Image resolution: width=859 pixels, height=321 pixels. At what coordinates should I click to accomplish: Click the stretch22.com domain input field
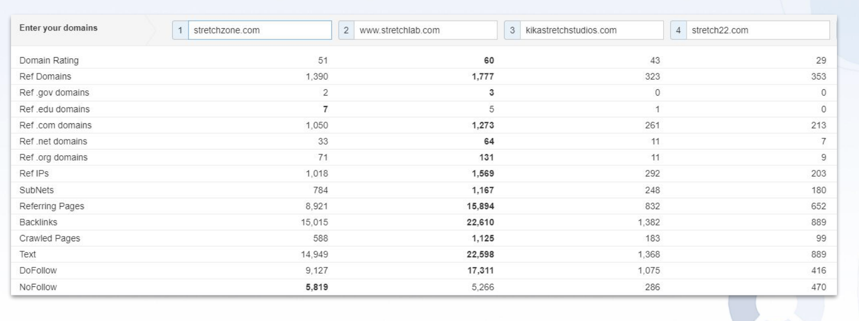pos(757,30)
